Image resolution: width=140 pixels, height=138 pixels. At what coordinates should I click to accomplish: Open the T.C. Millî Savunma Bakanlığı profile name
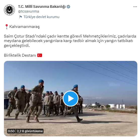pos(42,7)
